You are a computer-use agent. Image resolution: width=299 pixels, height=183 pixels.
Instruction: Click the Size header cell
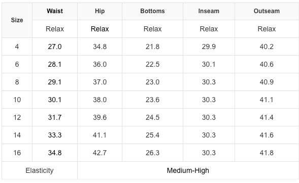(17, 20)
